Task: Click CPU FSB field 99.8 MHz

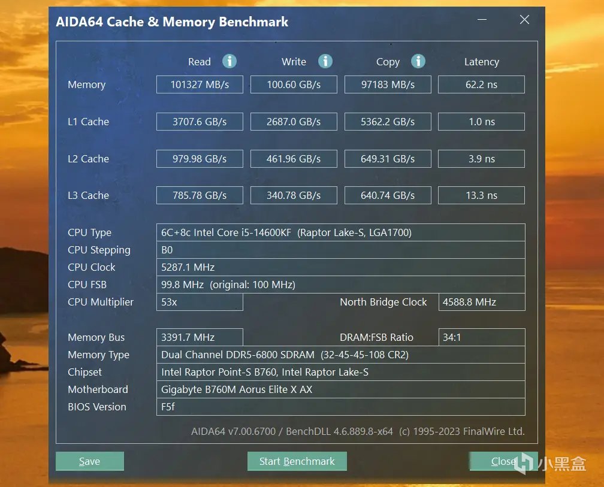Action: (x=341, y=285)
